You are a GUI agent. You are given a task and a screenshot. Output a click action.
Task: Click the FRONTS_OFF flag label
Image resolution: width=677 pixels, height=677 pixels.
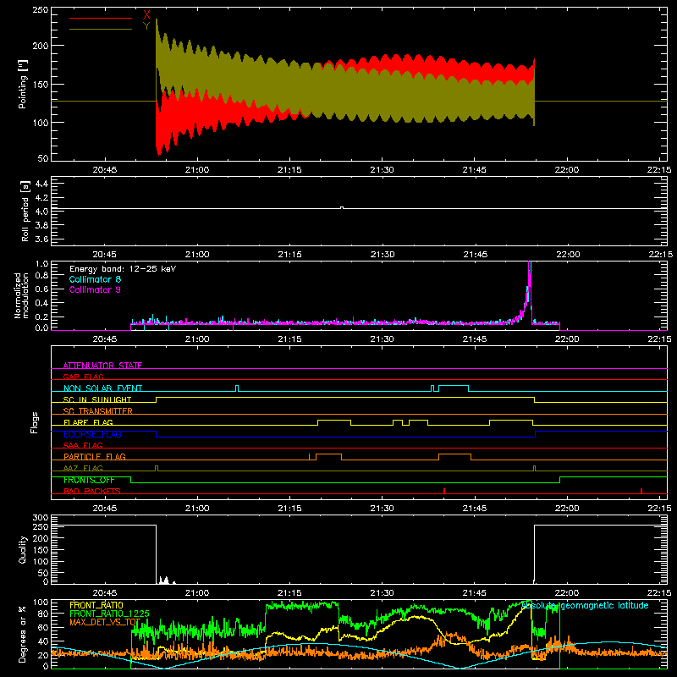coord(89,480)
